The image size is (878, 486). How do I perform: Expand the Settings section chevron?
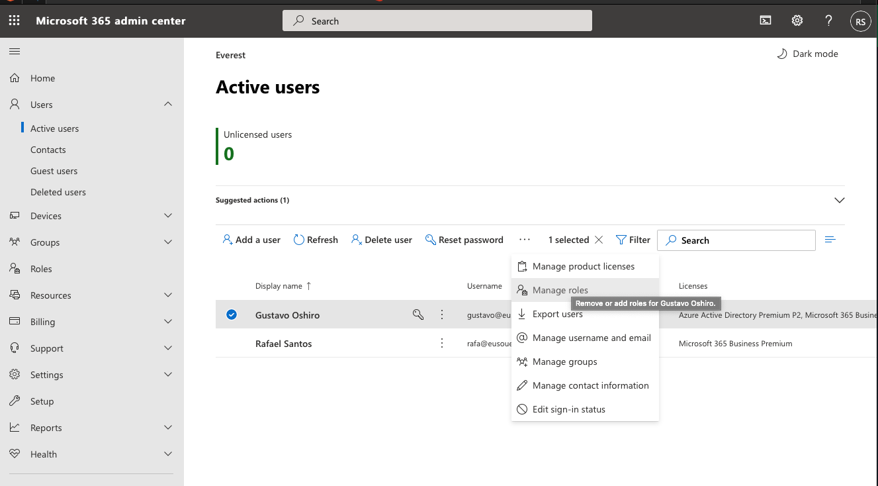coord(168,374)
